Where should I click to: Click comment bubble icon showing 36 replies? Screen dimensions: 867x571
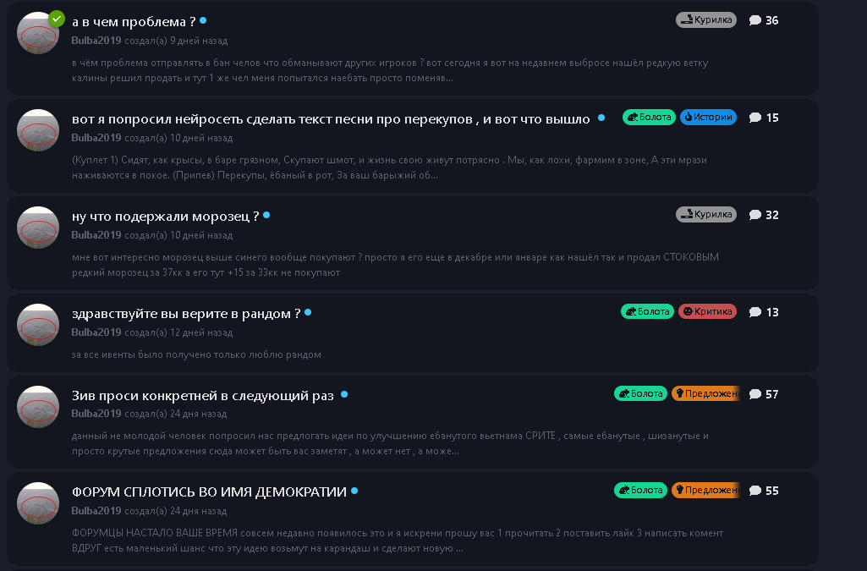pyautogui.click(x=755, y=20)
